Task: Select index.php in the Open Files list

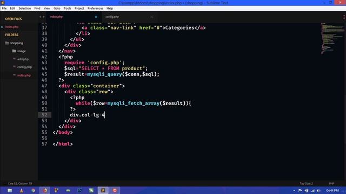Action: pos(12,27)
